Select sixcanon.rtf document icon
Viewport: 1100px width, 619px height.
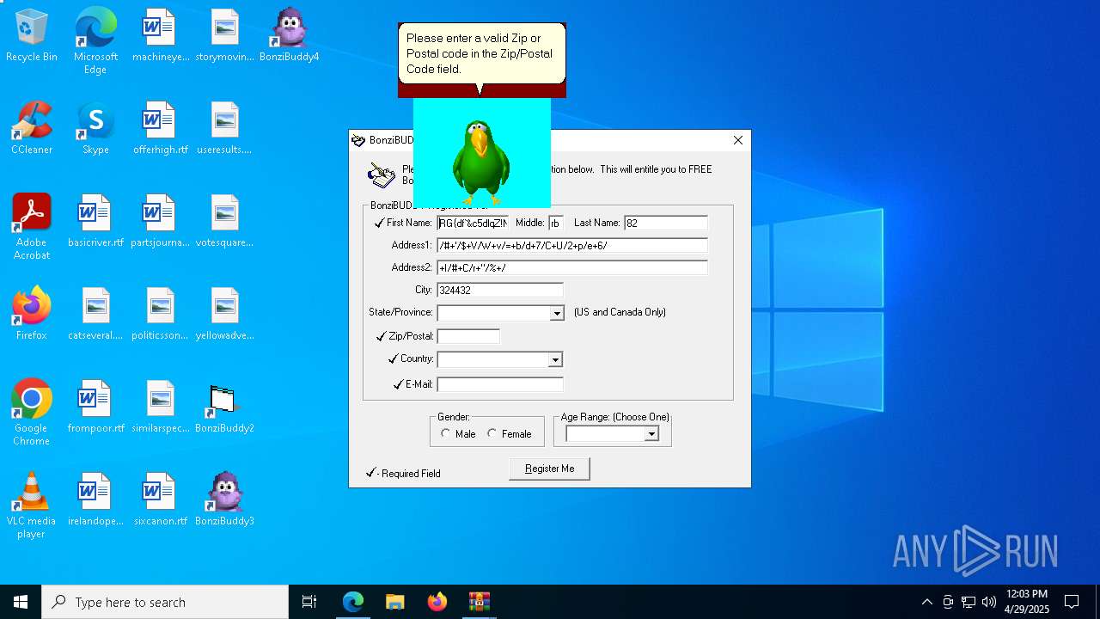[x=160, y=499]
